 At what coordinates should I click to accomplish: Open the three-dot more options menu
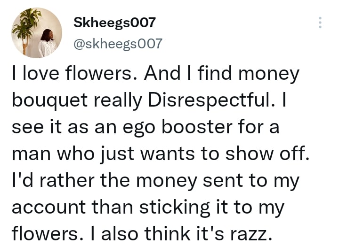(x=320, y=23)
